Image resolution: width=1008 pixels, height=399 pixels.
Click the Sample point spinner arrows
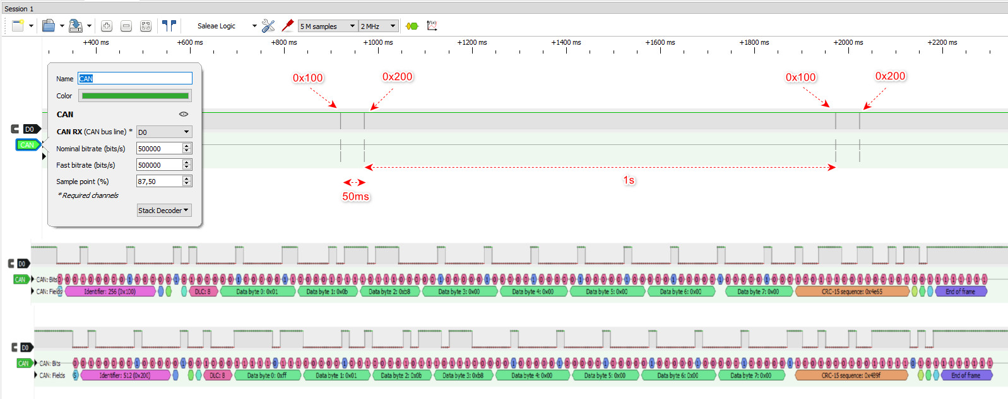tap(187, 181)
